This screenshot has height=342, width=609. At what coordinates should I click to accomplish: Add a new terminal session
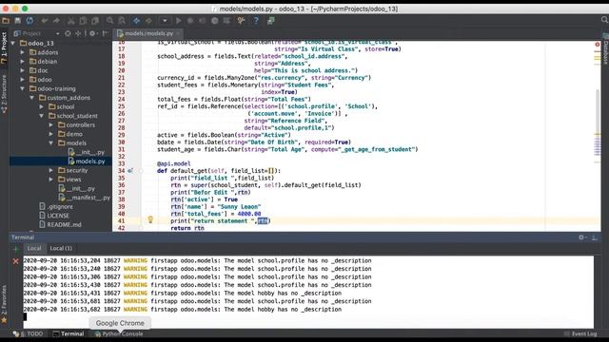[15, 249]
